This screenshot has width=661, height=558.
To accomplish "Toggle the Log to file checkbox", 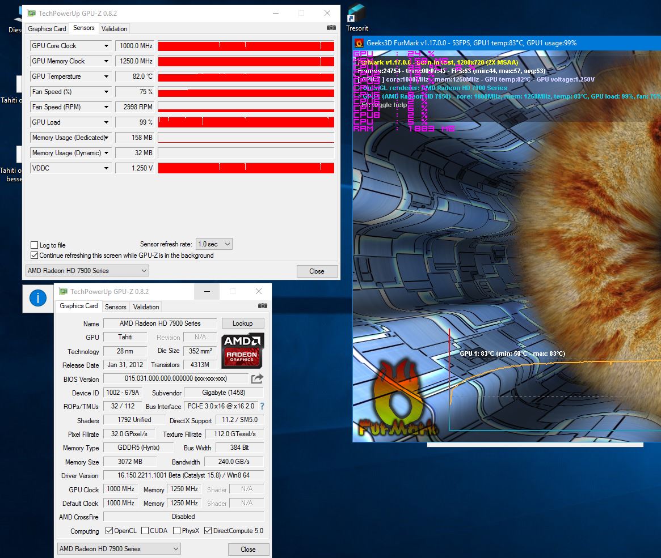I will pos(35,245).
